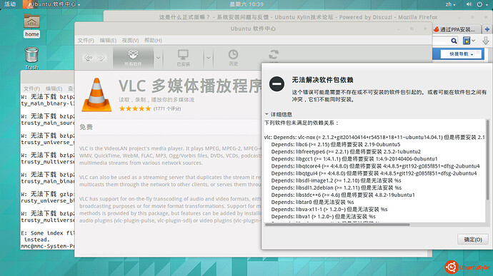Click the 'Depends: libsdl-image1.2' line
This screenshot has width=493, height=276.
click(336, 180)
